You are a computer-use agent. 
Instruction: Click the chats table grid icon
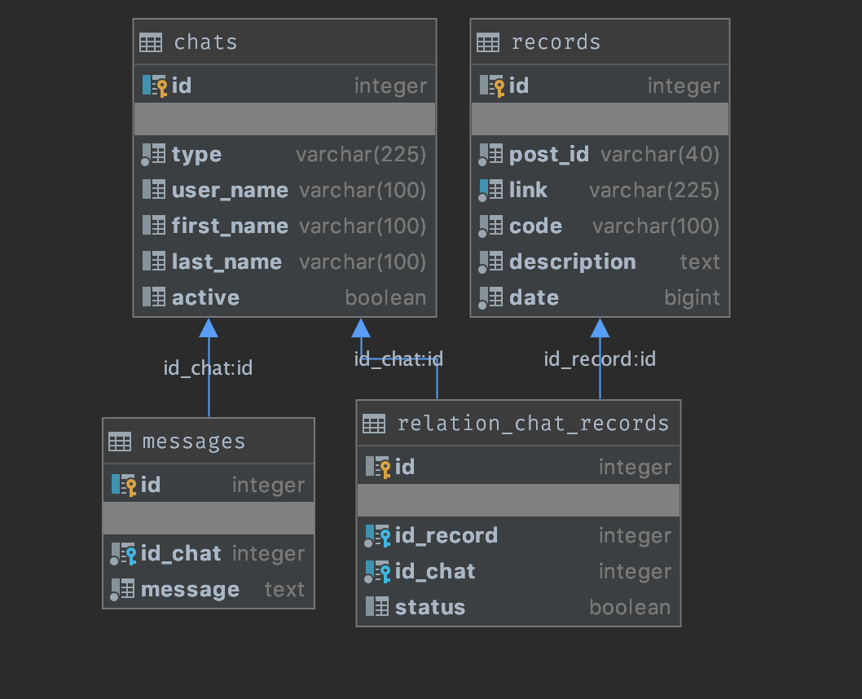(x=151, y=42)
